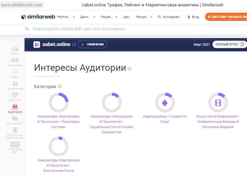
Task: Click the spade icon in the Азартные Игры chart
Action: point(165,103)
